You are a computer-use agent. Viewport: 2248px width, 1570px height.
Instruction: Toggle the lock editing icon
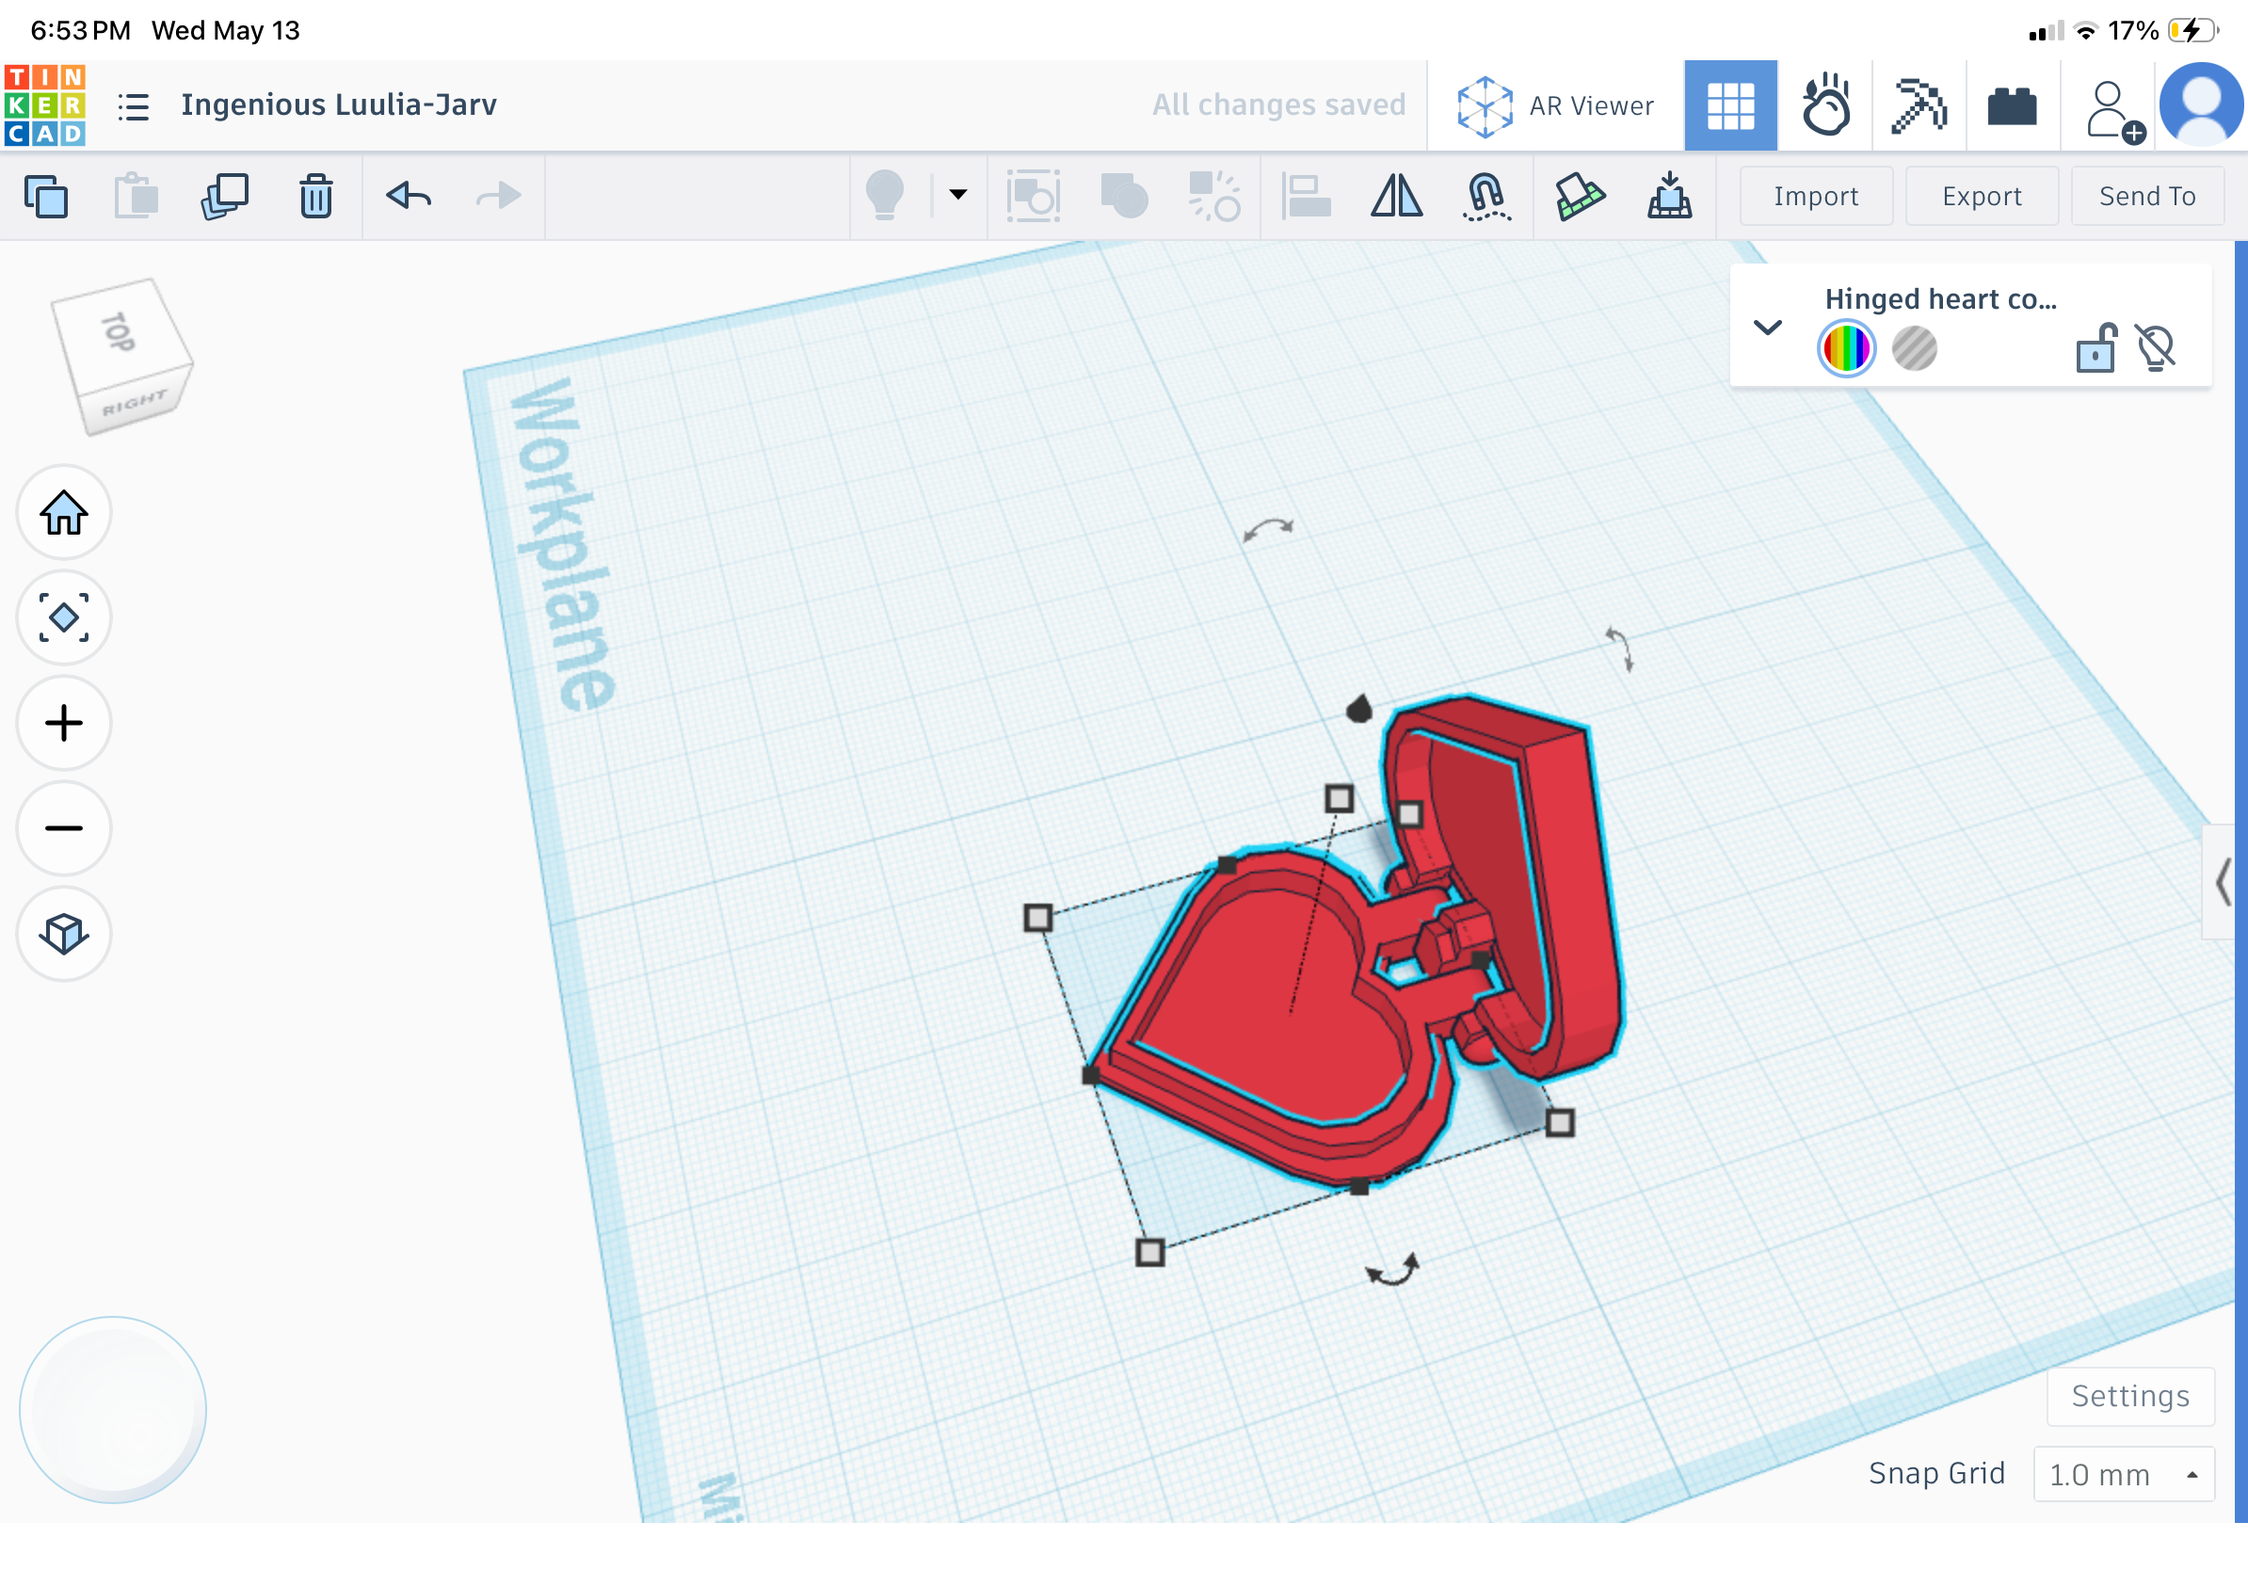(x=2096, y=347)
